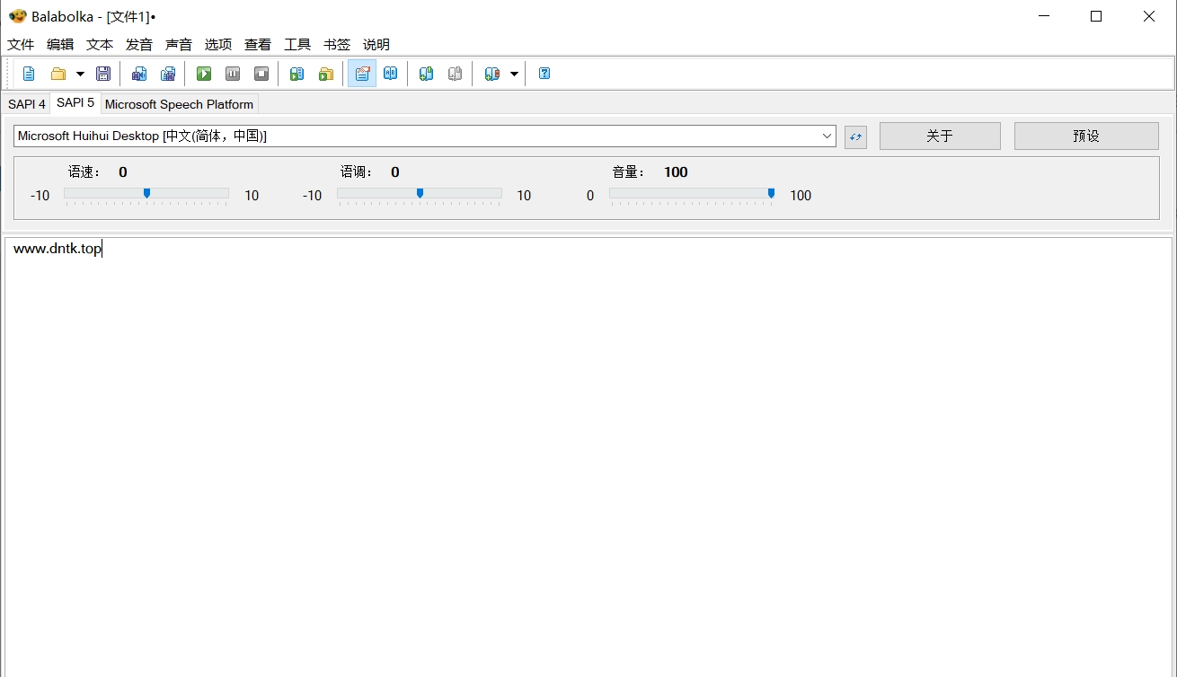Open the 发音 menu
1177x677 pixels.
[x=139, y=44]
